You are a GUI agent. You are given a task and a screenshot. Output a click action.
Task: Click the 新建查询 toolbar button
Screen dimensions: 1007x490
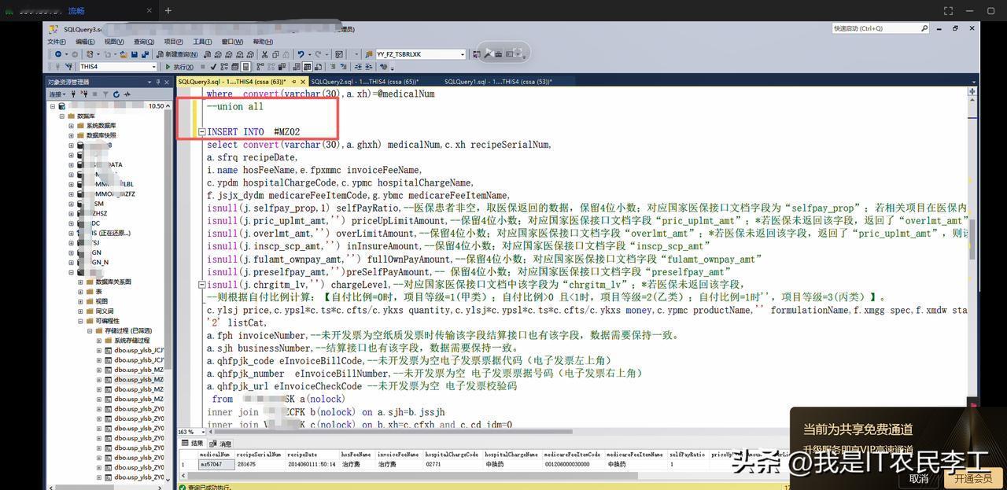point(178,54)
